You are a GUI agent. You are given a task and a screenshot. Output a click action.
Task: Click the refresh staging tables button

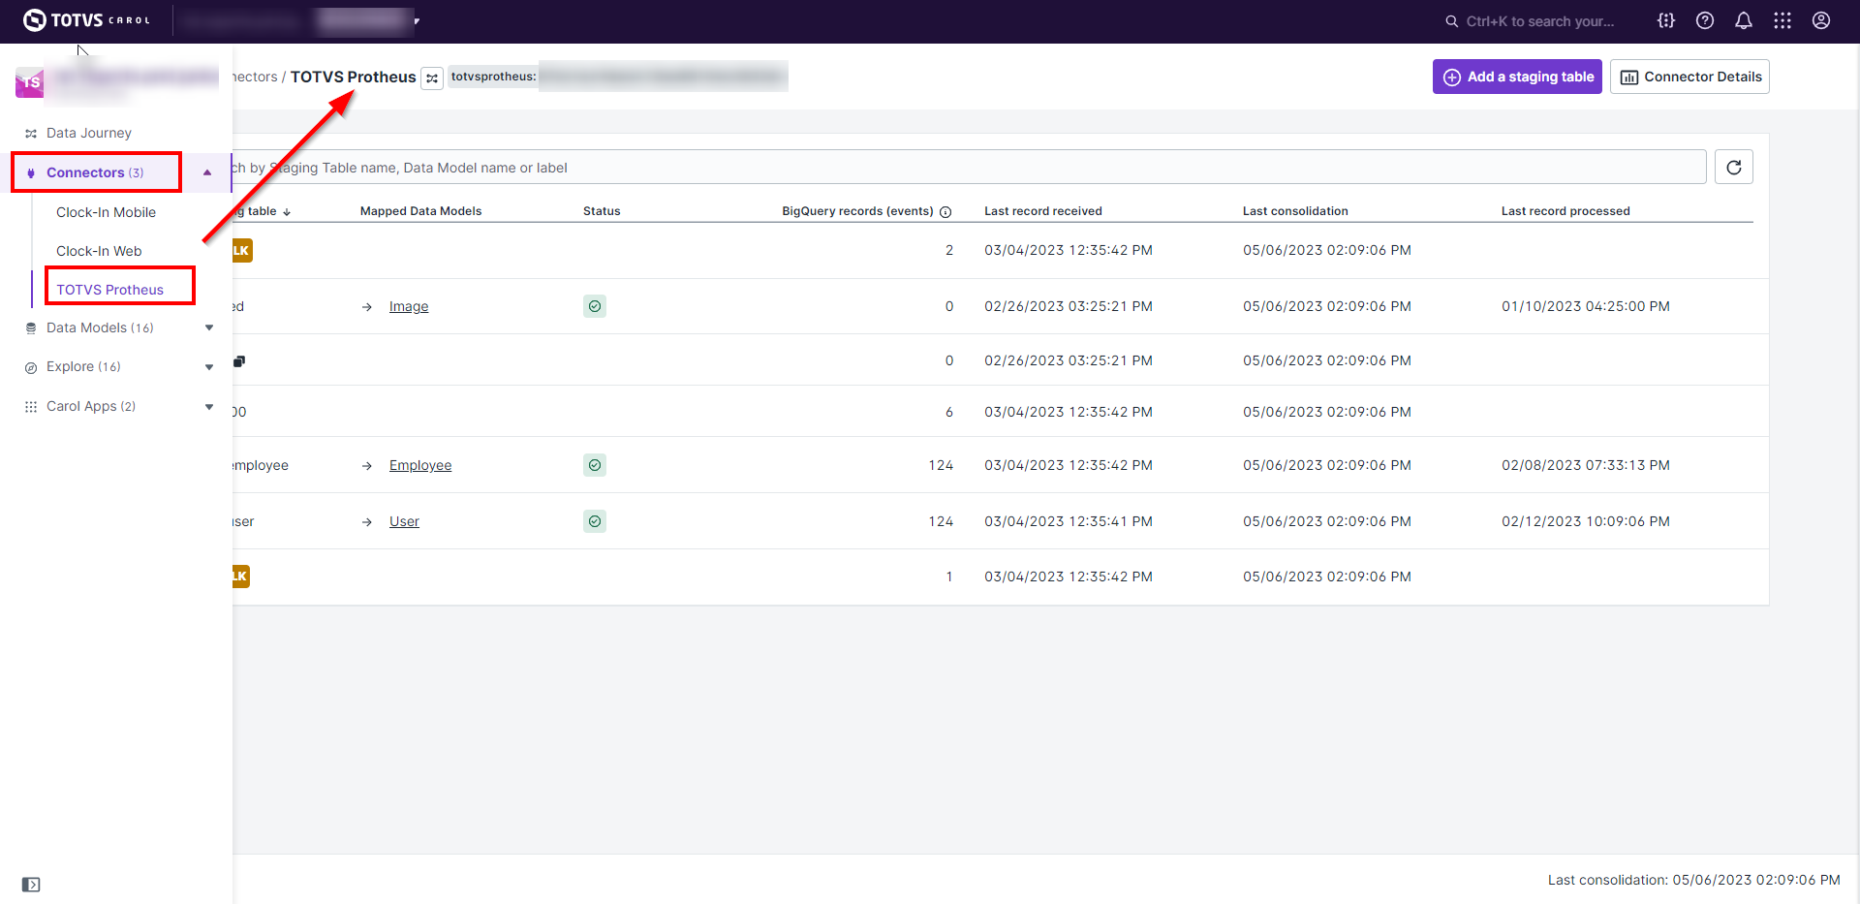click(1733, 168)
